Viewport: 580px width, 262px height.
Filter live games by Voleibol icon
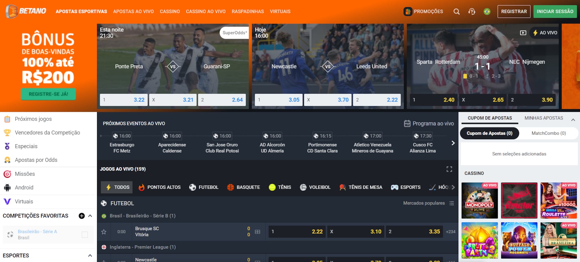pos(303,187)
